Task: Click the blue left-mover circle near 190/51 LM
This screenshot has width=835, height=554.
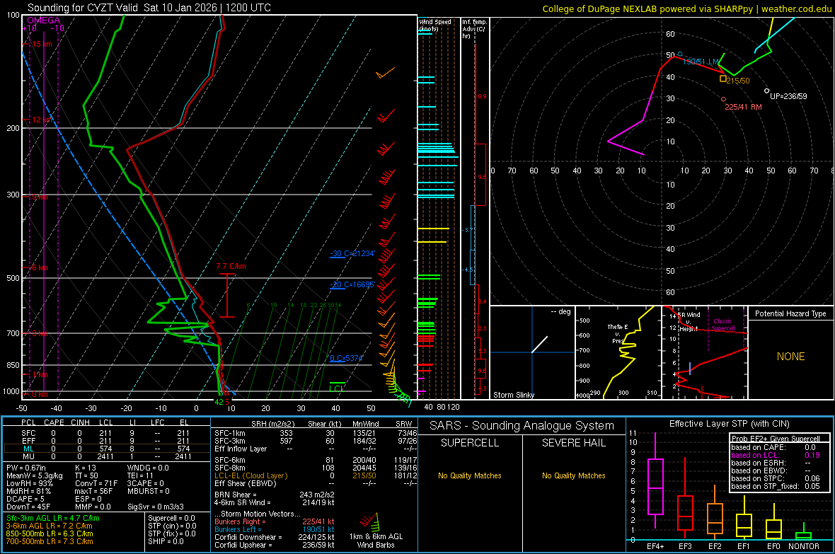Action: coord(680,54)
